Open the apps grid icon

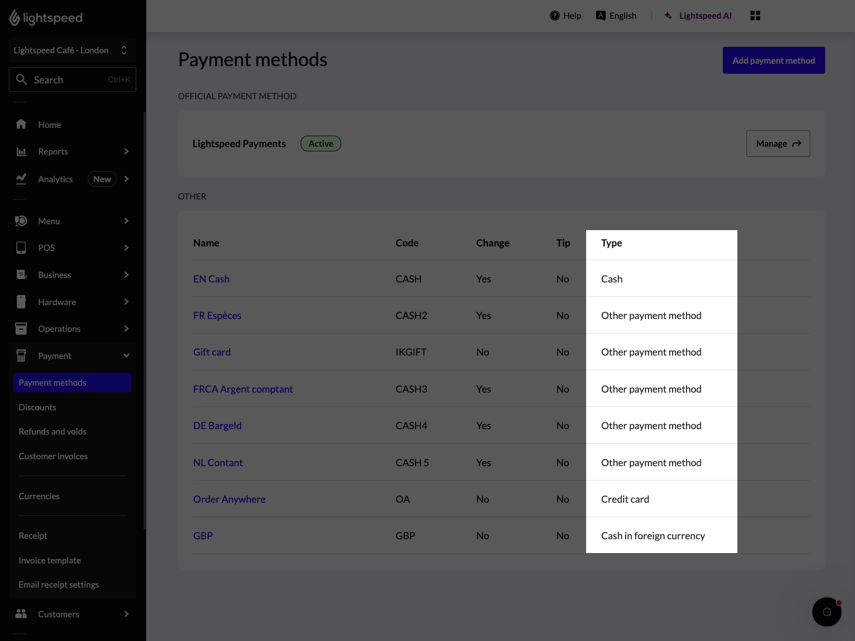(x=755, y=16)
